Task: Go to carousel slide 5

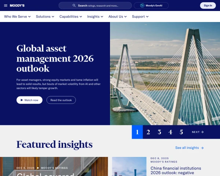Action: (x=181, y=132)
